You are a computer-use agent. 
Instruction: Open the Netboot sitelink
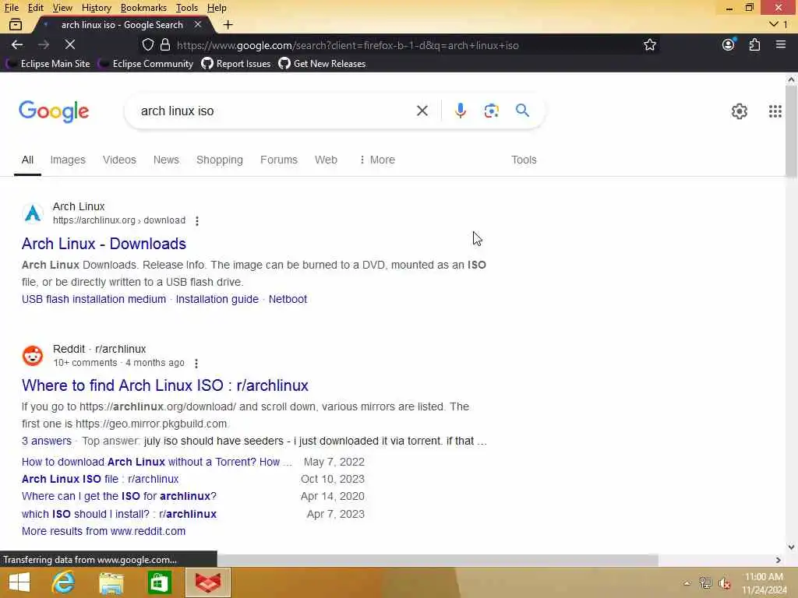[x=288, y=299]
